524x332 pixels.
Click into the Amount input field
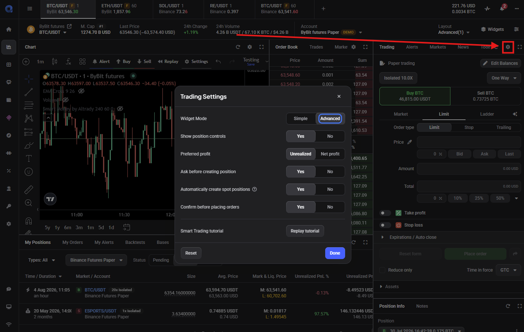pyautogui.click(x=469, y=168)
